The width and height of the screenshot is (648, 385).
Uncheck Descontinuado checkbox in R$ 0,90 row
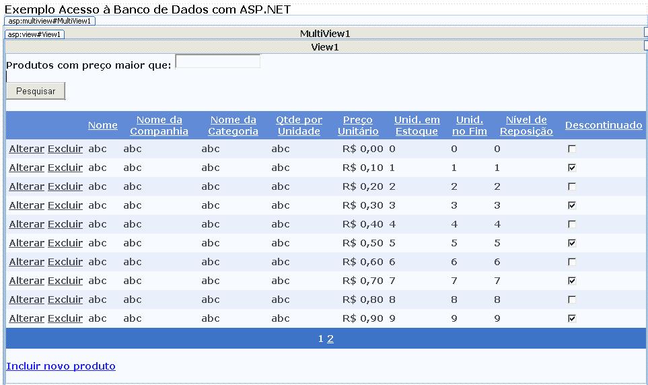click(x=572, y=318)
